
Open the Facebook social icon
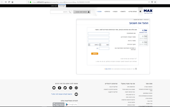click(59, 88)
